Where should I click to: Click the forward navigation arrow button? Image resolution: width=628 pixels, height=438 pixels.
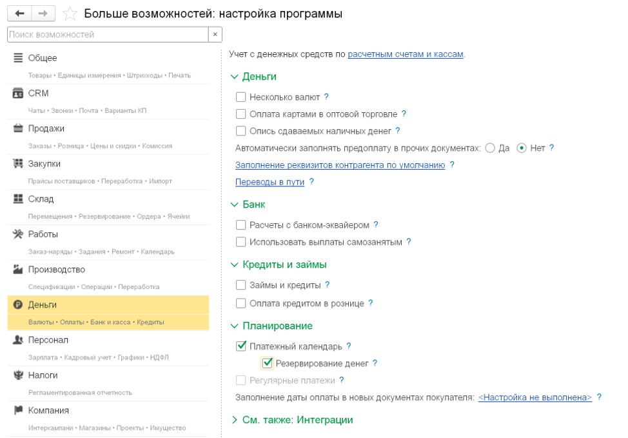point(43,14)
